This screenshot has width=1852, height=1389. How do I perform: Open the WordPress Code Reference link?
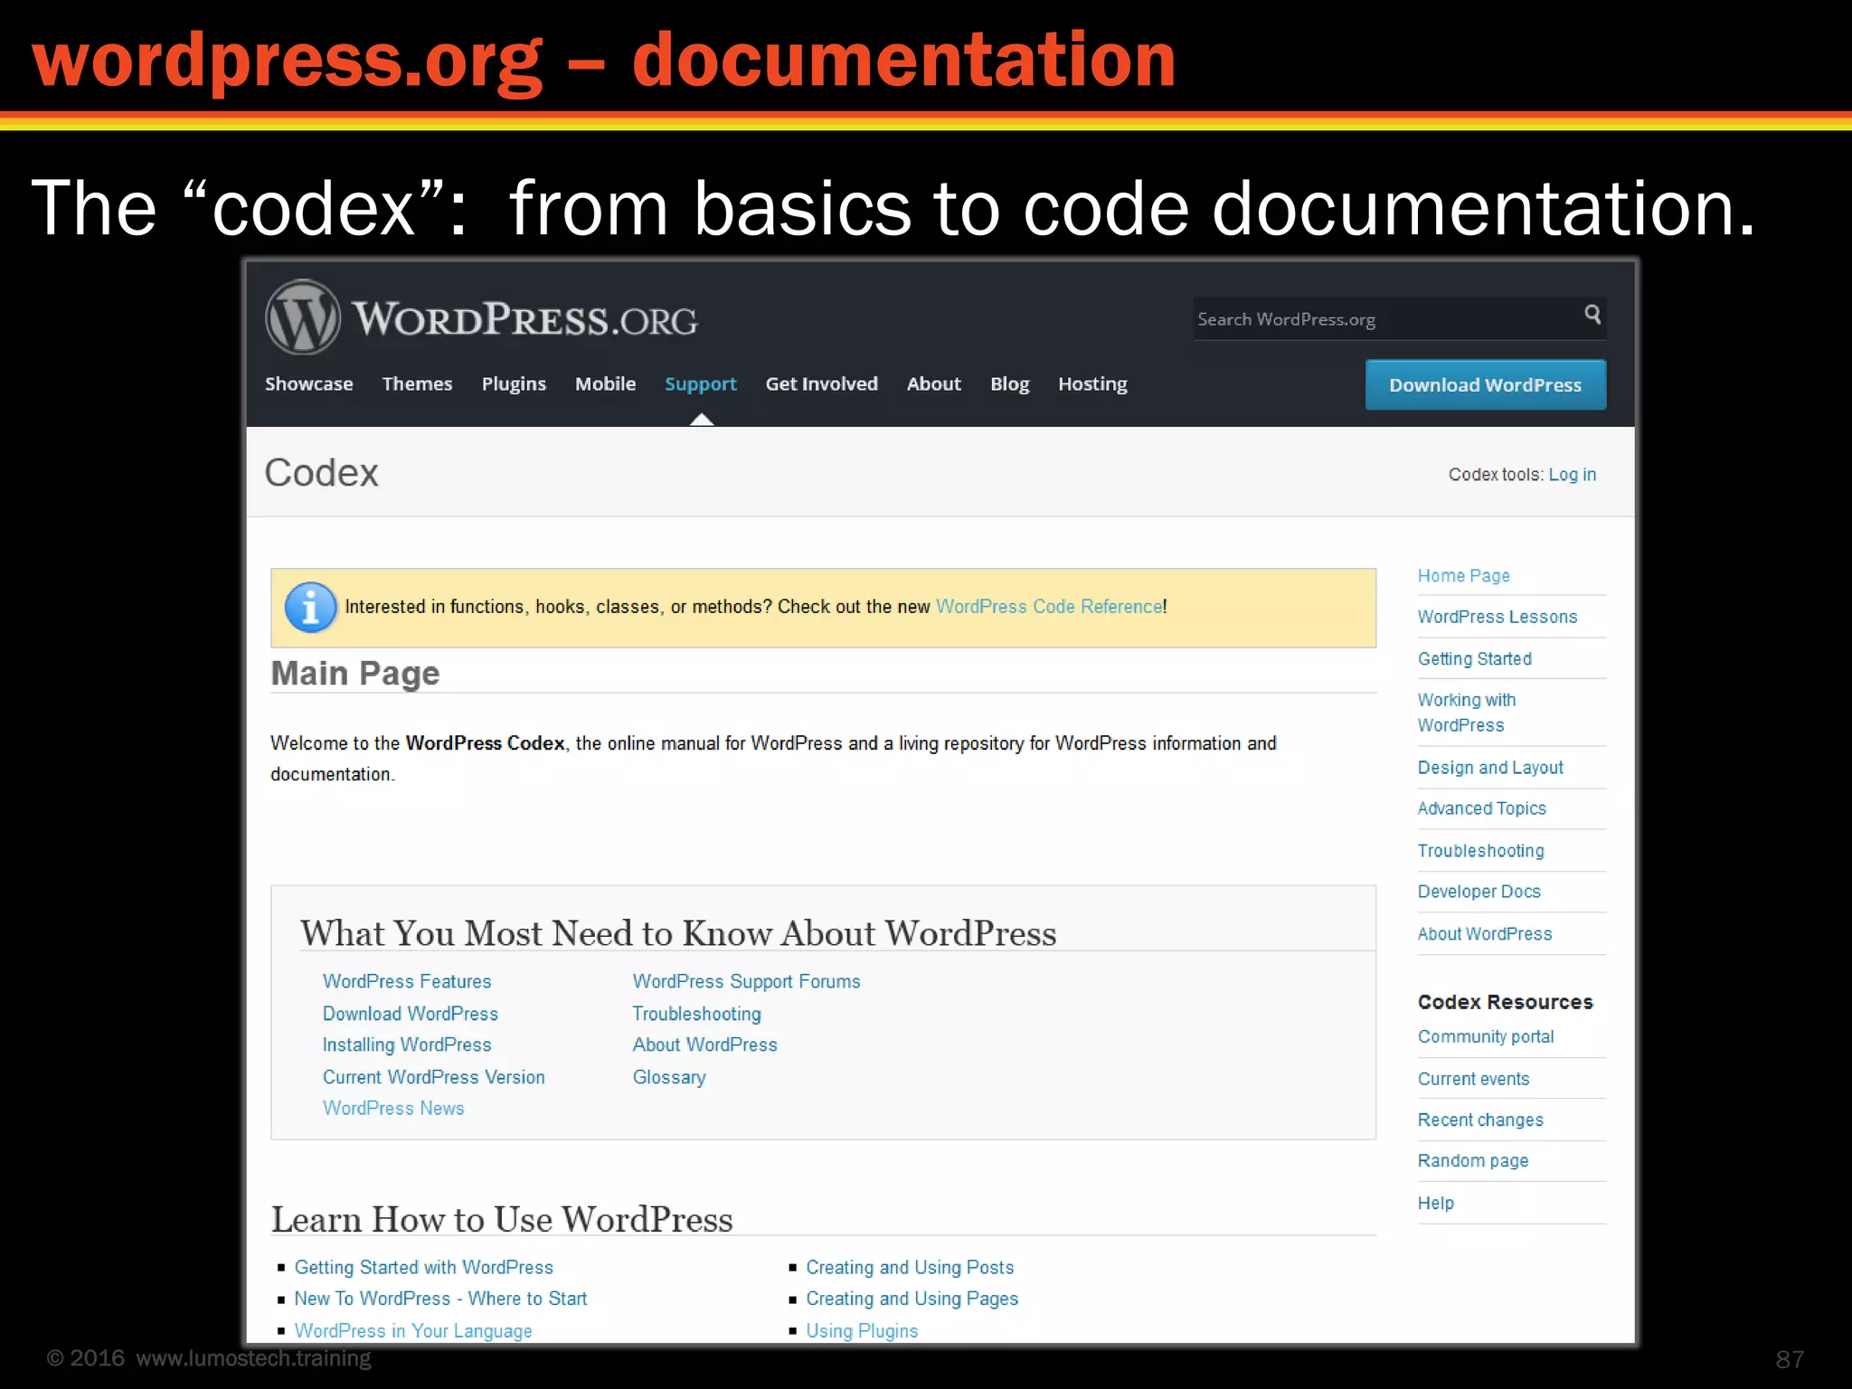[1049, 607]
